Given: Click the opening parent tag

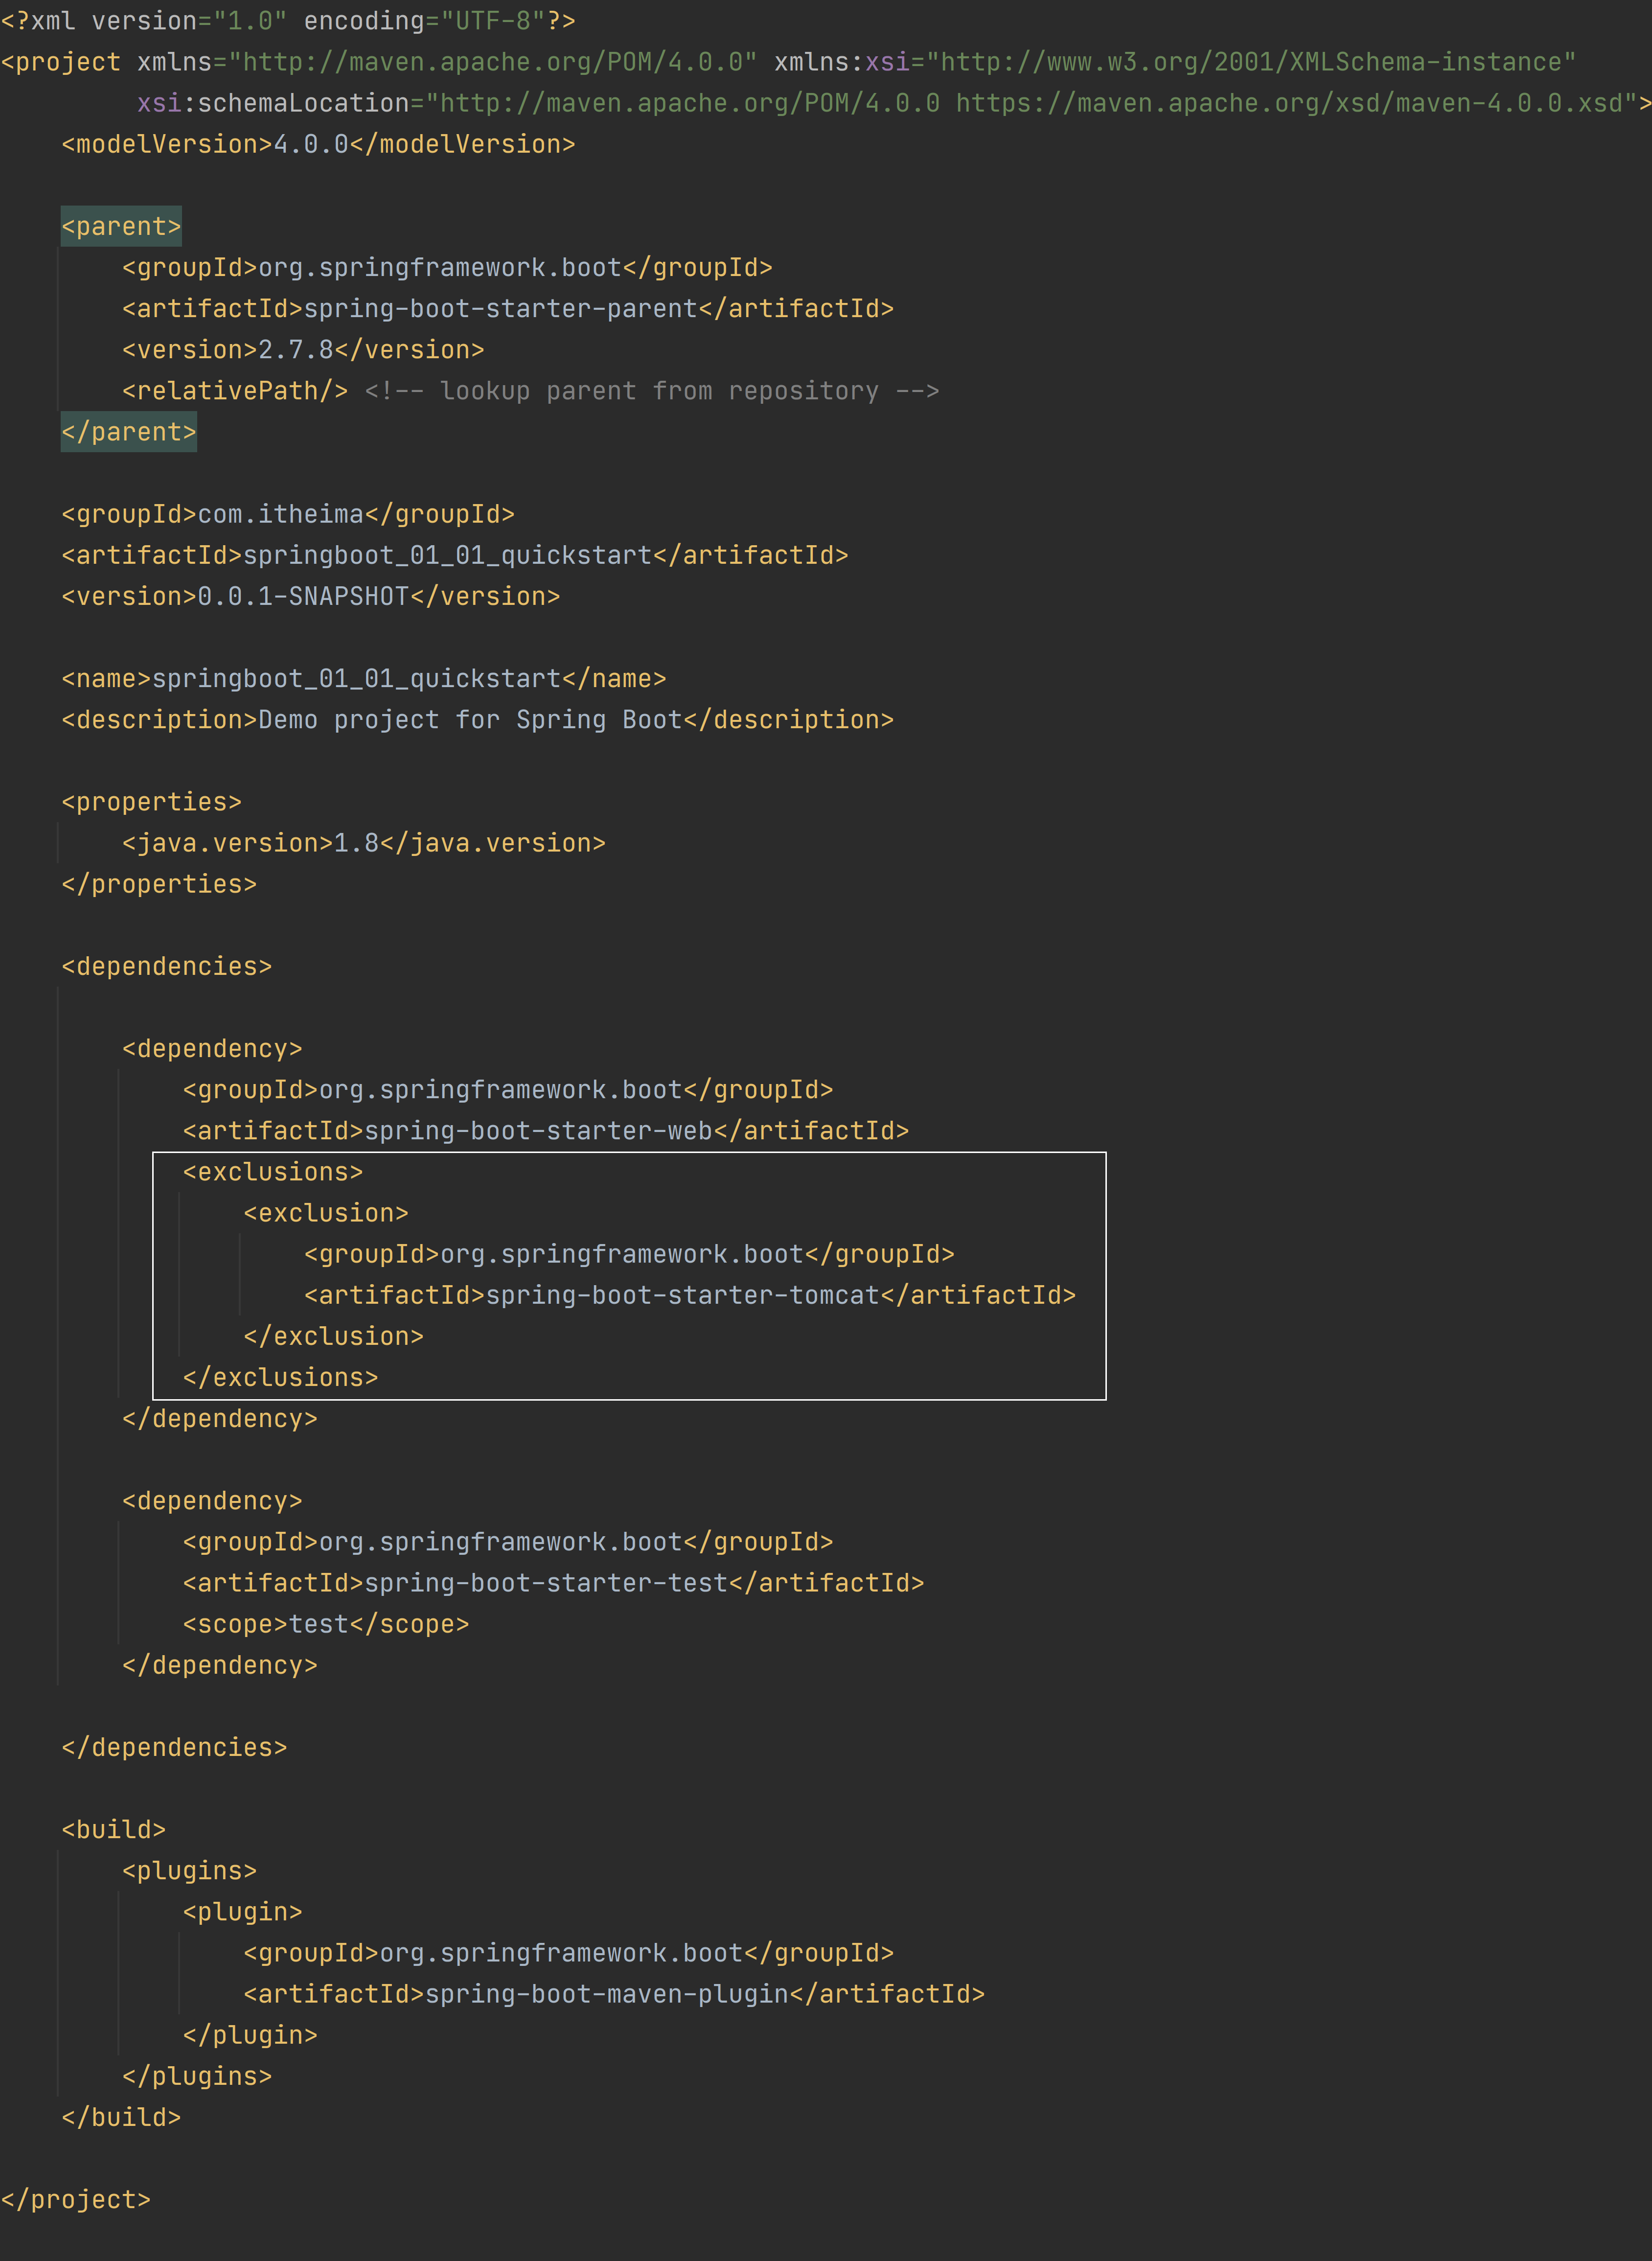Looking at the screenshot, I should pyautogui.click(x=121, y=227).
